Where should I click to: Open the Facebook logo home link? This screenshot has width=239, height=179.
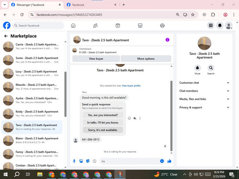coord(7,25)
